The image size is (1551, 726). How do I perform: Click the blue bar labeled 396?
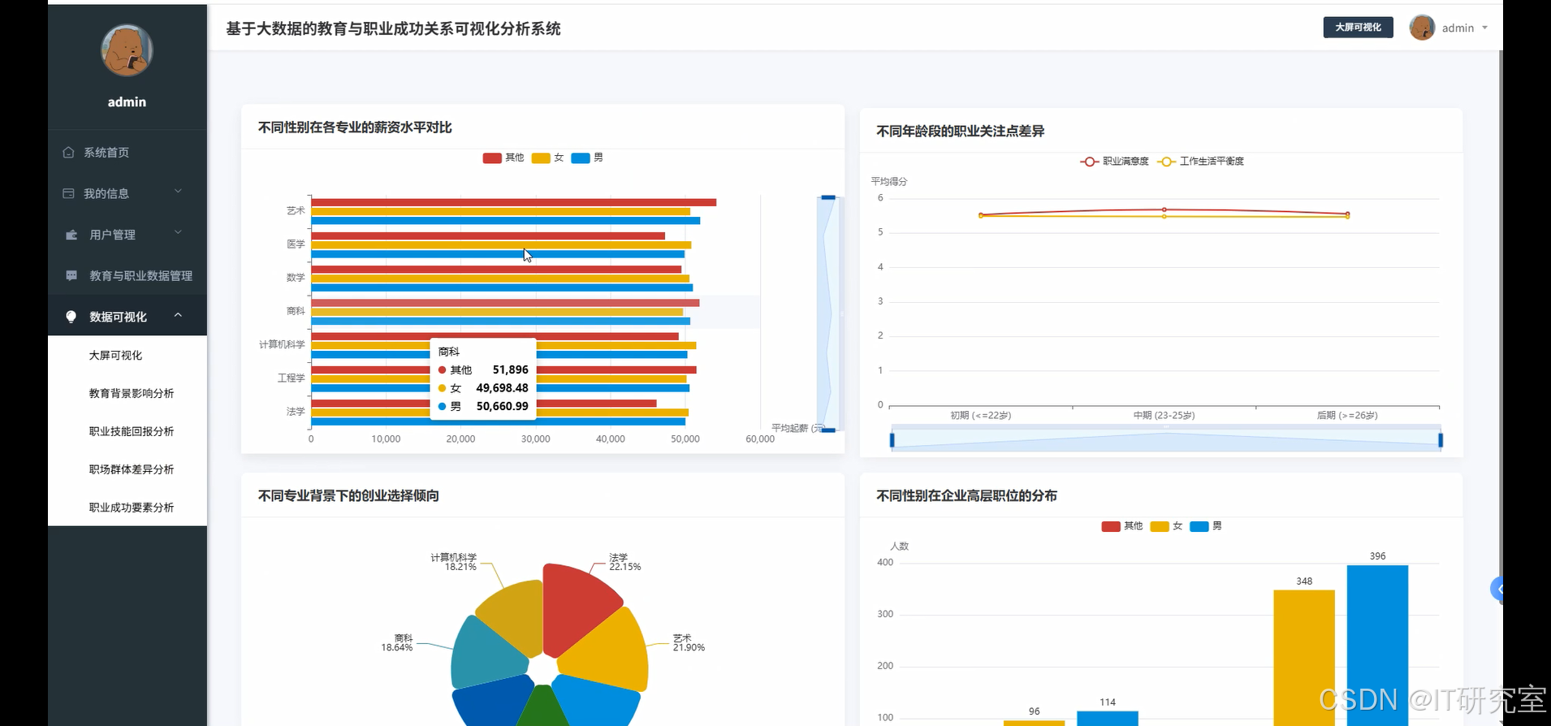[x=1377, y=646]
